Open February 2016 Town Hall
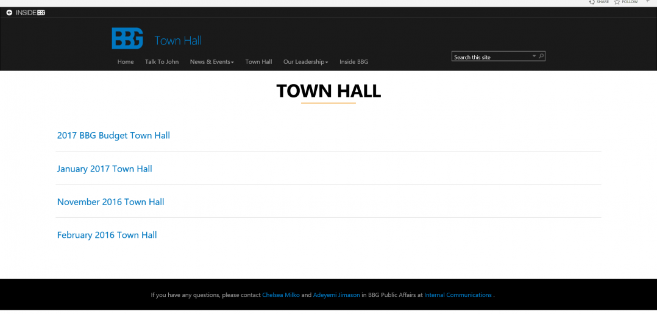The height and width of the screenshot is (314, 657). [x=107, y=235]
